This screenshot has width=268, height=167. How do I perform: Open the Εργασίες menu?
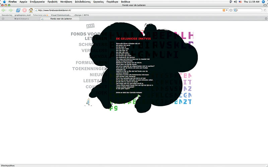click(x=98, y=2)
